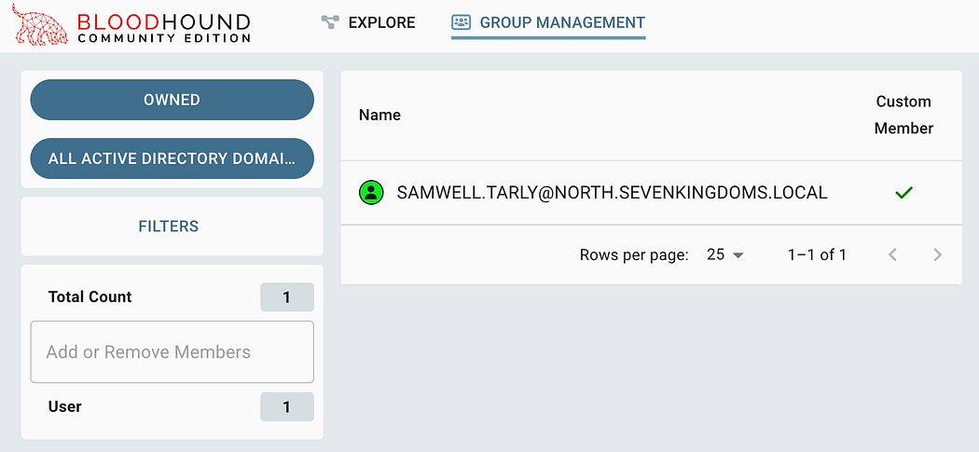Click the Total Count label
Image resolution: width=979 pixels, height=452 pixels.
(x=90, y=296)
